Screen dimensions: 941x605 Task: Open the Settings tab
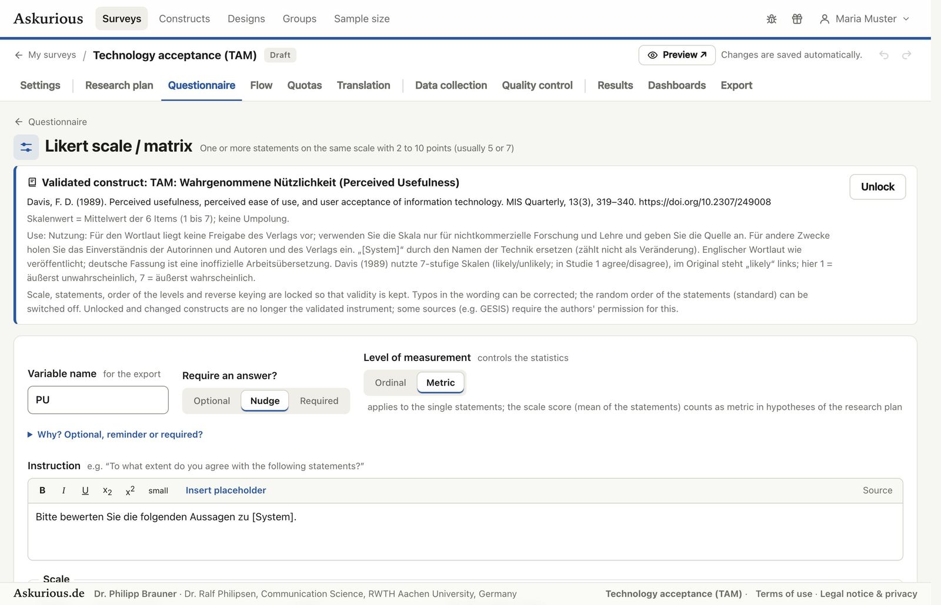coord(40,85)
